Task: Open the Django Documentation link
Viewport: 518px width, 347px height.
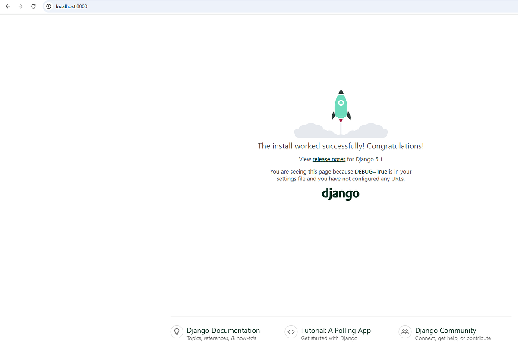Action: [223, 331]
